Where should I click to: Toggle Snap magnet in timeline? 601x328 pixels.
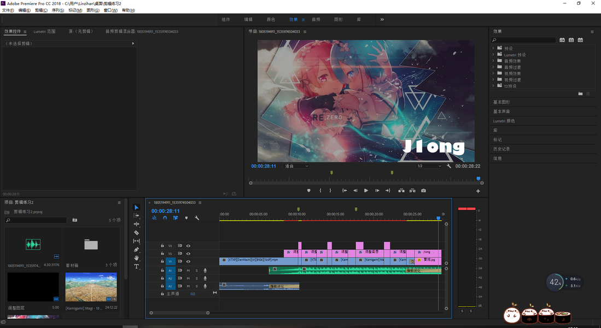(x=165, y=218)
